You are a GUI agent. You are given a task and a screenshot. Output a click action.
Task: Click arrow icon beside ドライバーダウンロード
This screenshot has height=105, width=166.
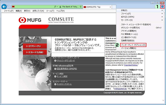pos(55,61)
